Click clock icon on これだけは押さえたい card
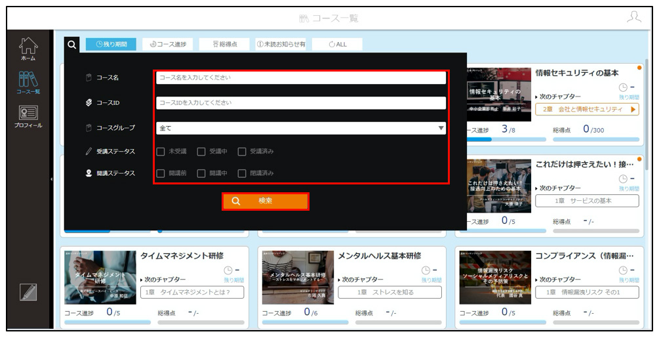659x338 pixels. point(624,179)
